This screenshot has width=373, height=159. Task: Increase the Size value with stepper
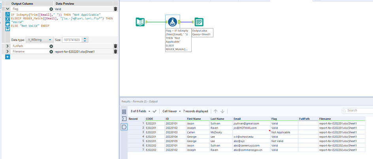pyautogui.click(x=85, y=38)
